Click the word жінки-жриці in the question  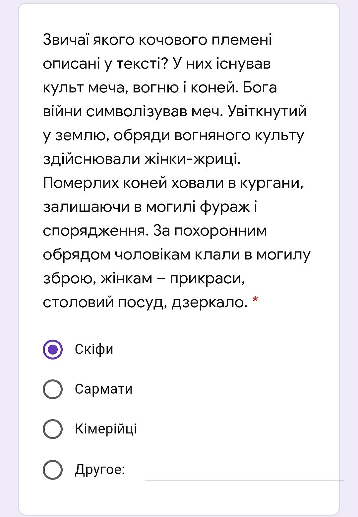pyautogui.click(x=192, y=159)
